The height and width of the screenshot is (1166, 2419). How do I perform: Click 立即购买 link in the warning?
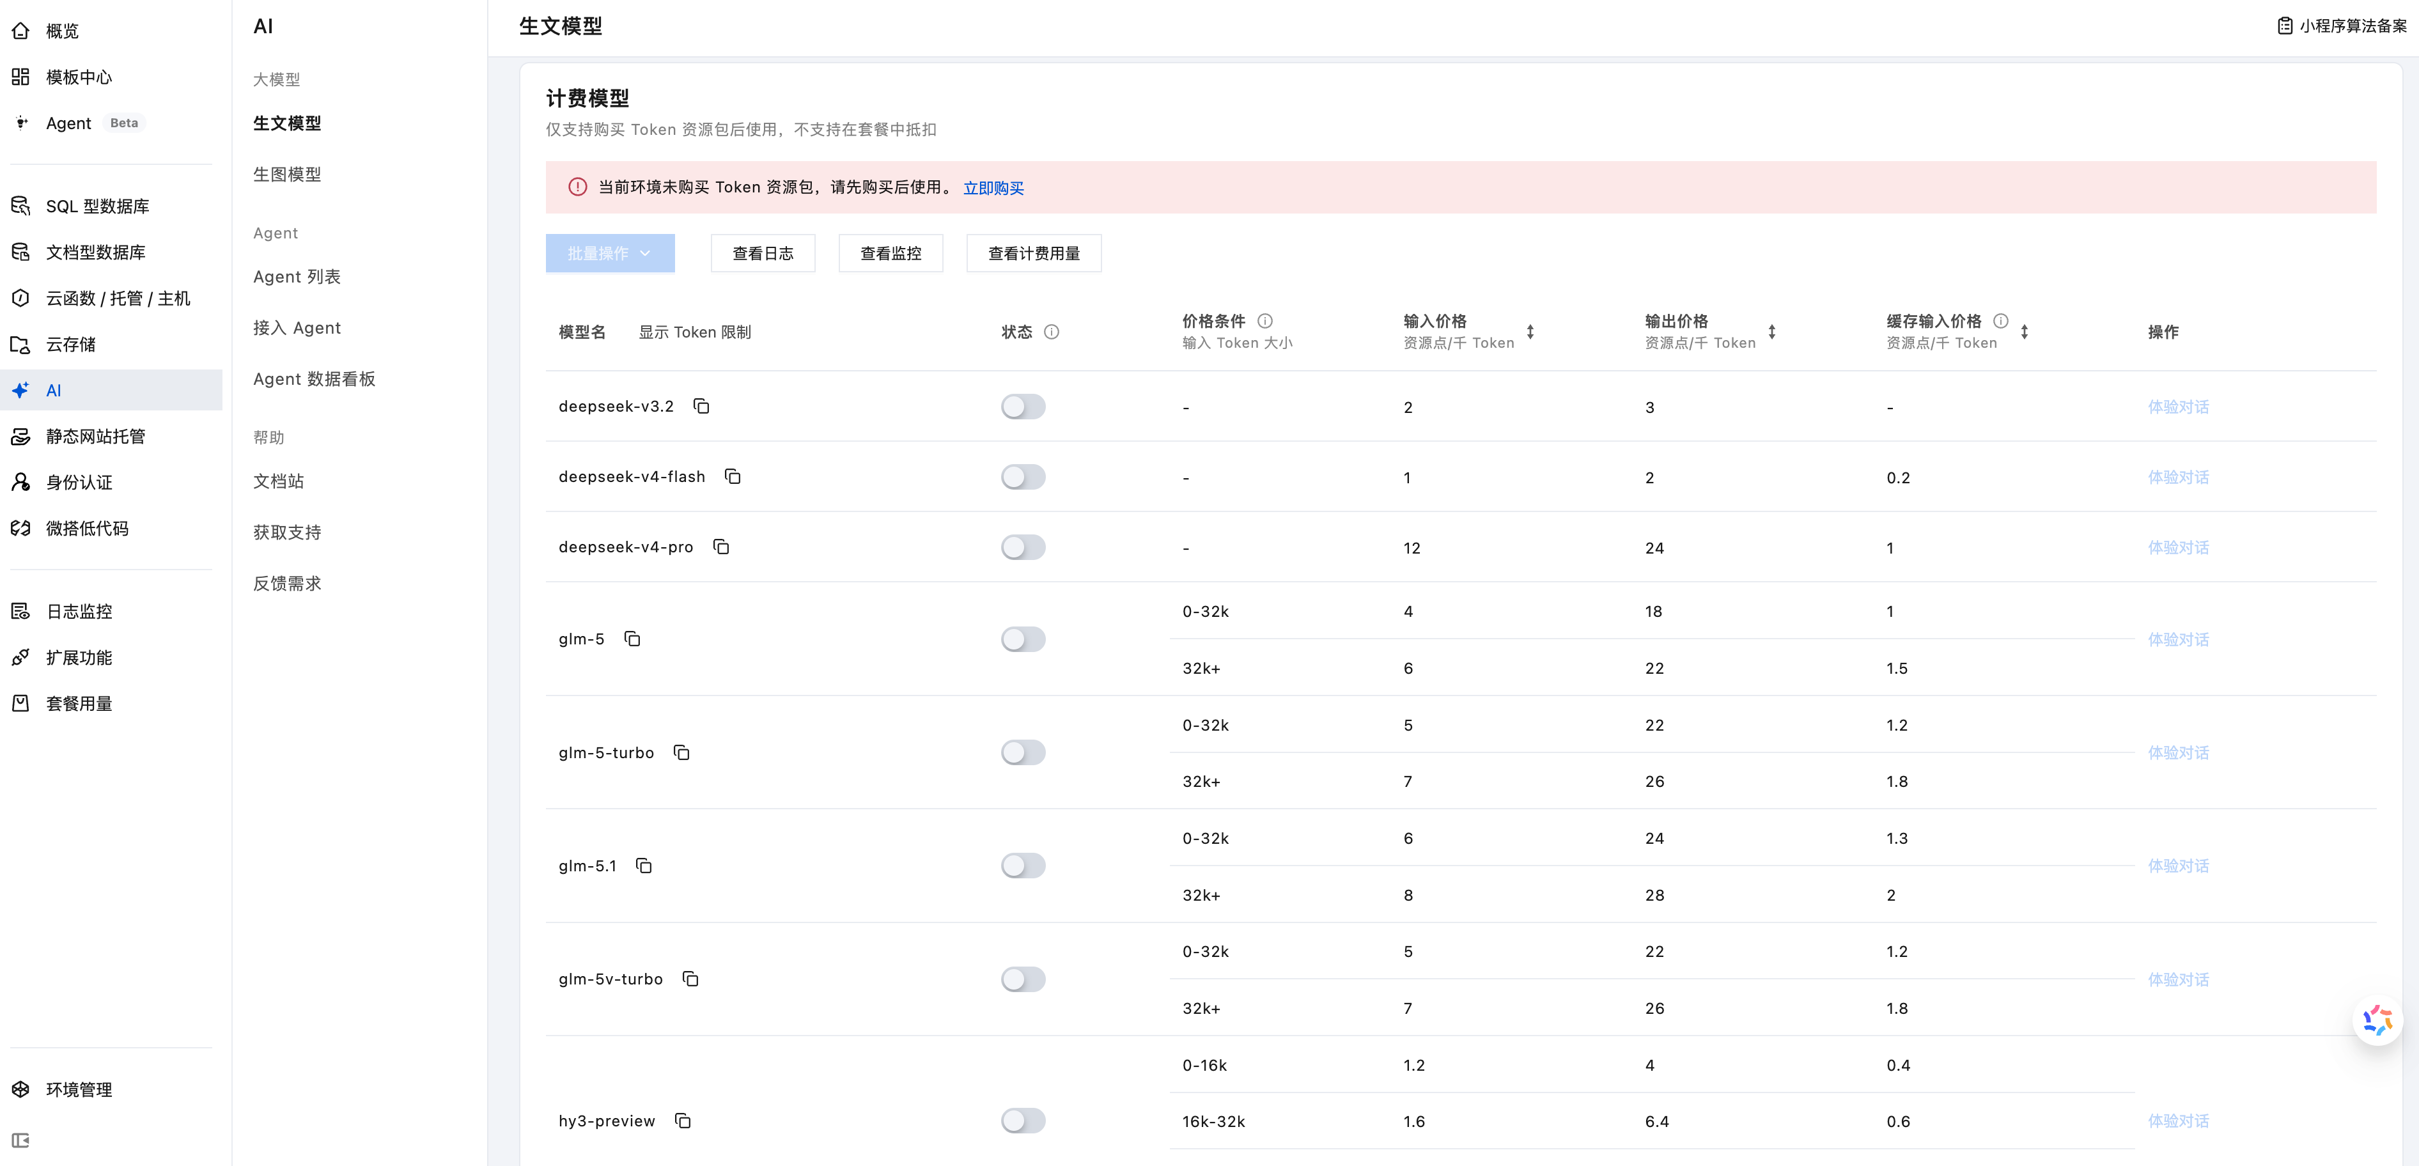pyautogui.click(x=993, y=188)
